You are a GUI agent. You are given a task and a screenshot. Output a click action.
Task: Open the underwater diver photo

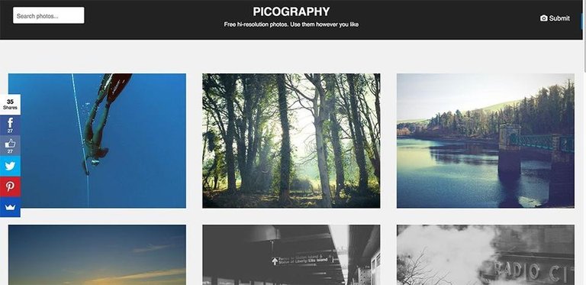click(97, 141)
